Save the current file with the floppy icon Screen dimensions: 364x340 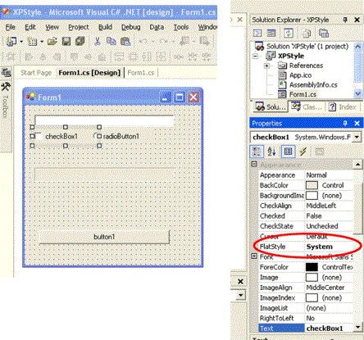point(66,42)
